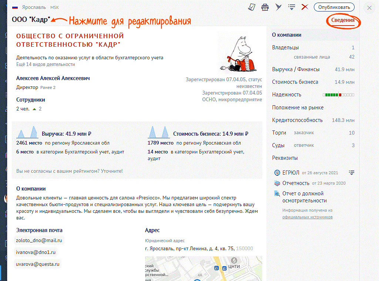This screenshot has width=379, height=281.
Task: Expand "Ещё 14 видов деятельности"
Action: tap(46, 65)
